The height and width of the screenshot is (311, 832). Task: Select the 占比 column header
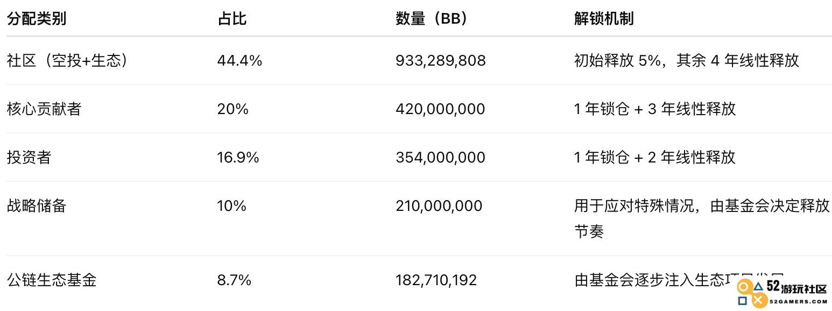pos(232,18)
